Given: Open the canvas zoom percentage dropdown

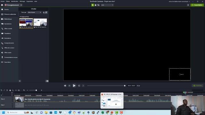Looking at the screenshot, I should (x=107, y=5).
